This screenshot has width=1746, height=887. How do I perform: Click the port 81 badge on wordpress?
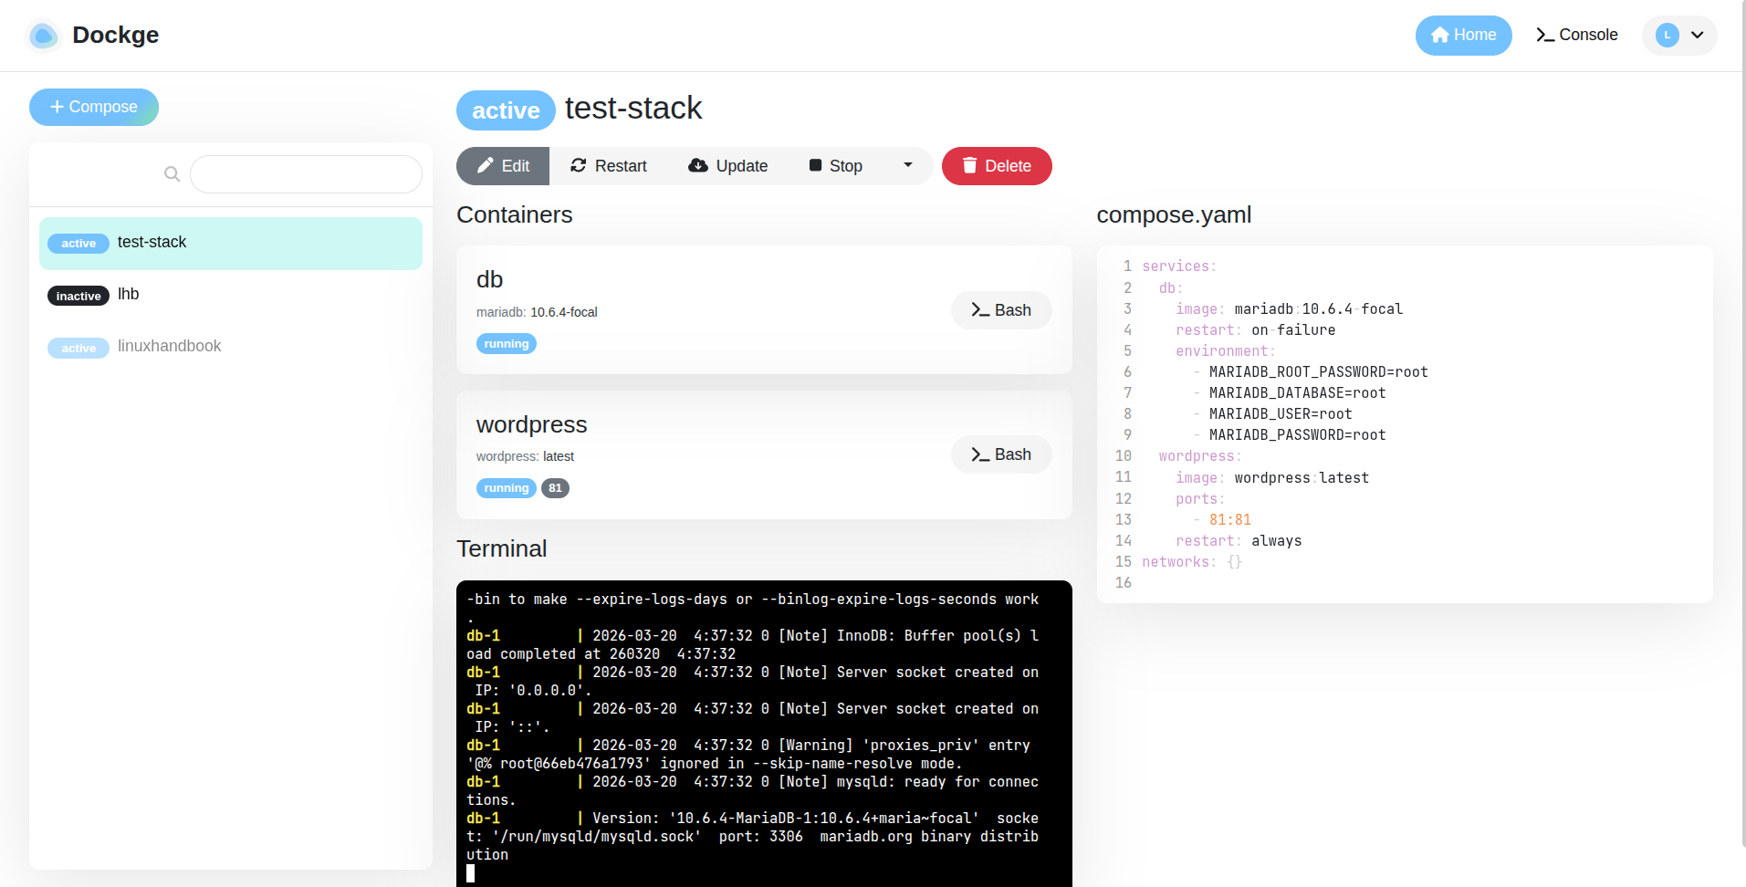pos(555,488)
